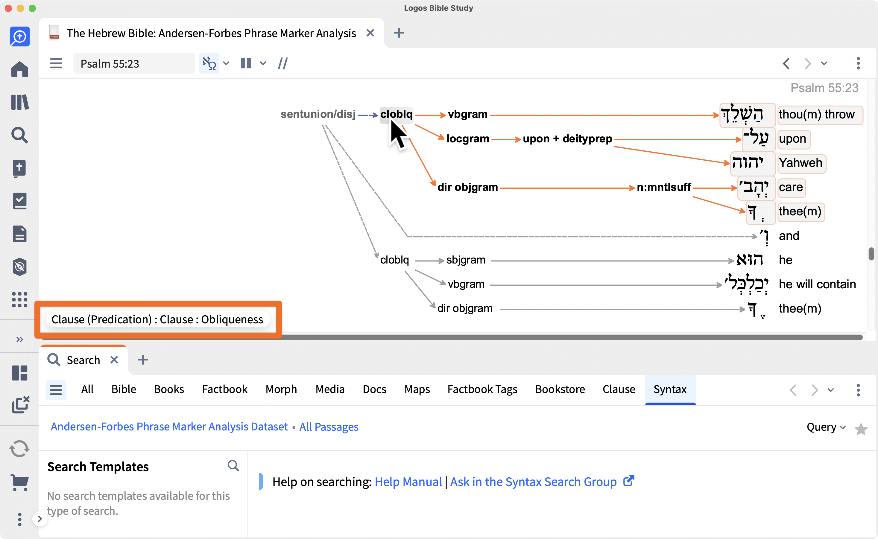
Task: Open the Search magnifier in sidebar
Action: pos(20,135)
